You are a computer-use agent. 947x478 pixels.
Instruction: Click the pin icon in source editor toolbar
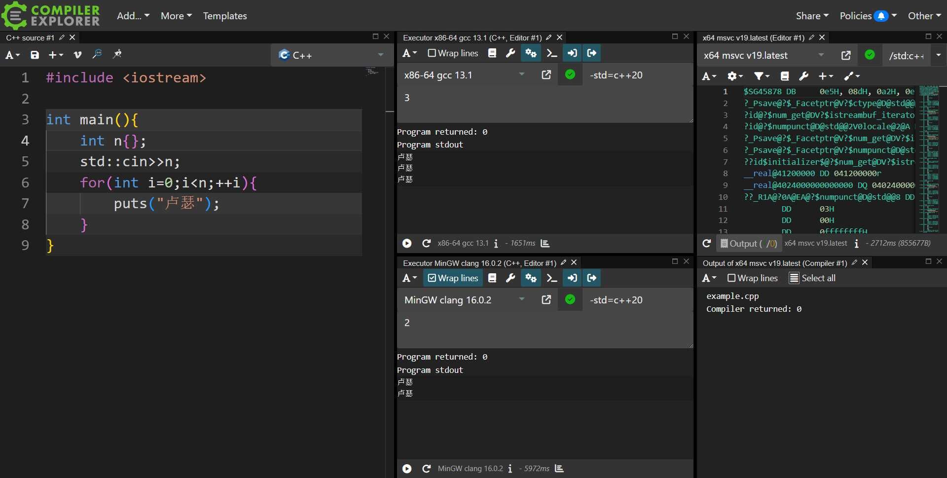(x=117, y=54)
